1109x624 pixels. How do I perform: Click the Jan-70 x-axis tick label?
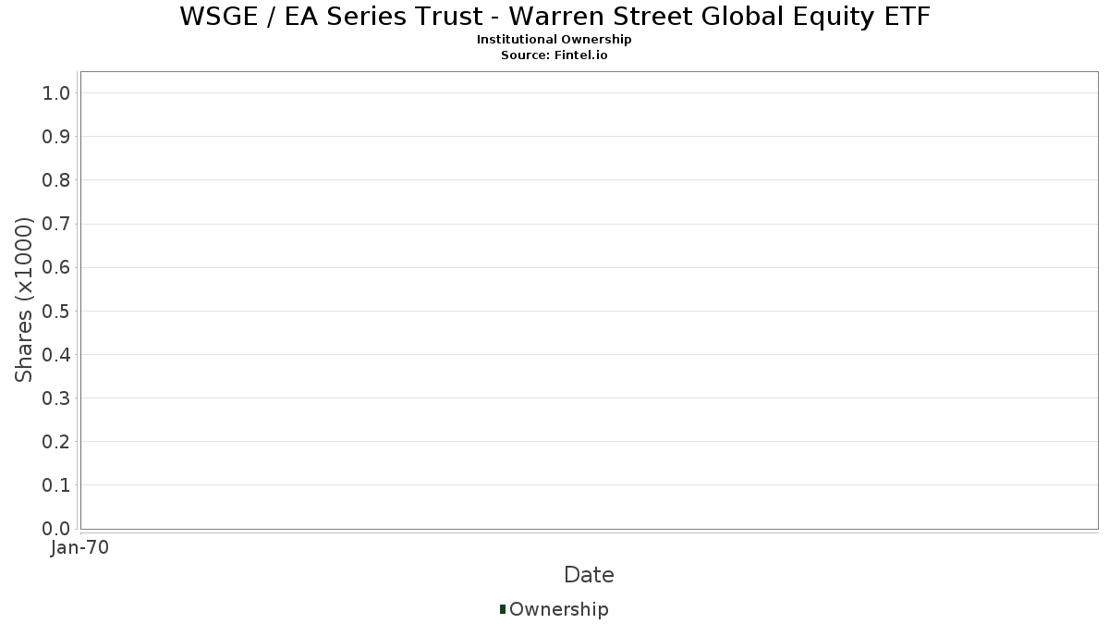tap(80, 548)
